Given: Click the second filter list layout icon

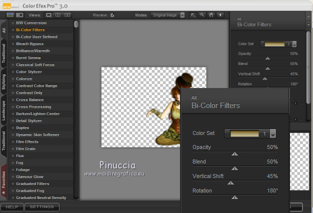Looking at the screenshot, I should point(19,15).
